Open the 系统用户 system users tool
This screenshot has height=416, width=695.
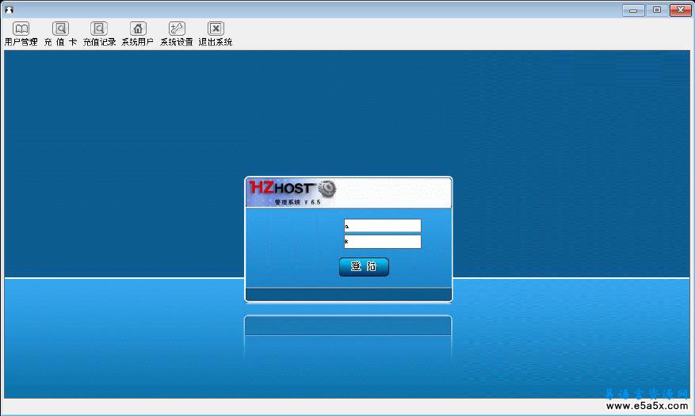point(138,33)
